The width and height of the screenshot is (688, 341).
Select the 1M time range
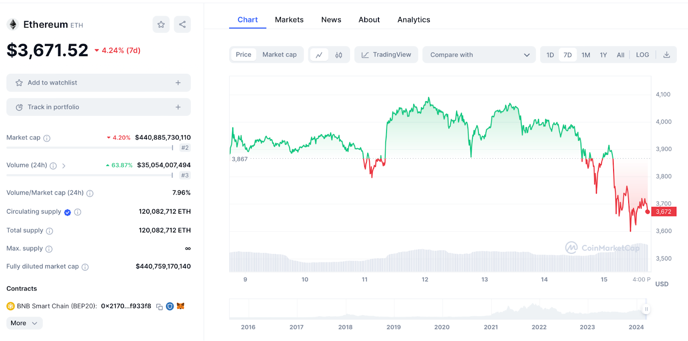[586, 55]
